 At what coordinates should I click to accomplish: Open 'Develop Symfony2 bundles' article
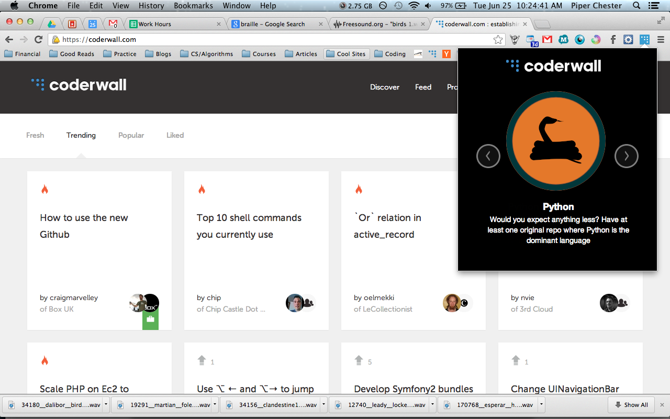point(414,389)
